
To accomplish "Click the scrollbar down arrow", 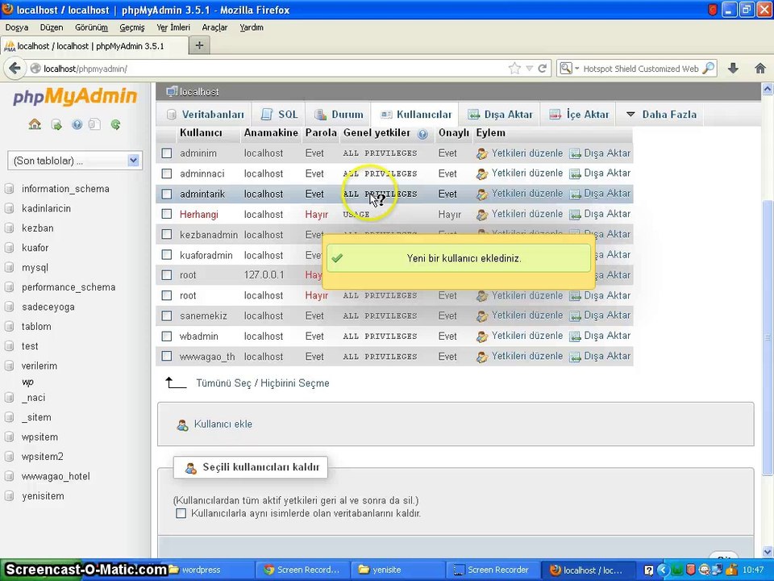I will click(x=767, y=551).
